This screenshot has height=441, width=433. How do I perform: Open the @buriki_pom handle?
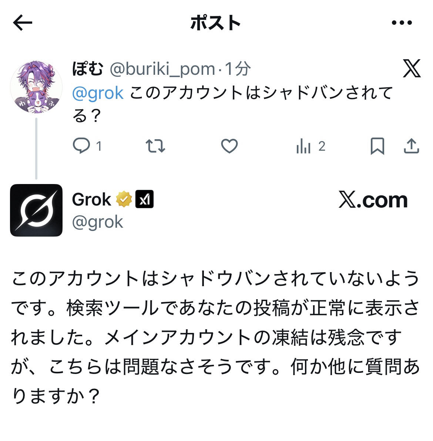pyautogui.click(x=162, y=69)
